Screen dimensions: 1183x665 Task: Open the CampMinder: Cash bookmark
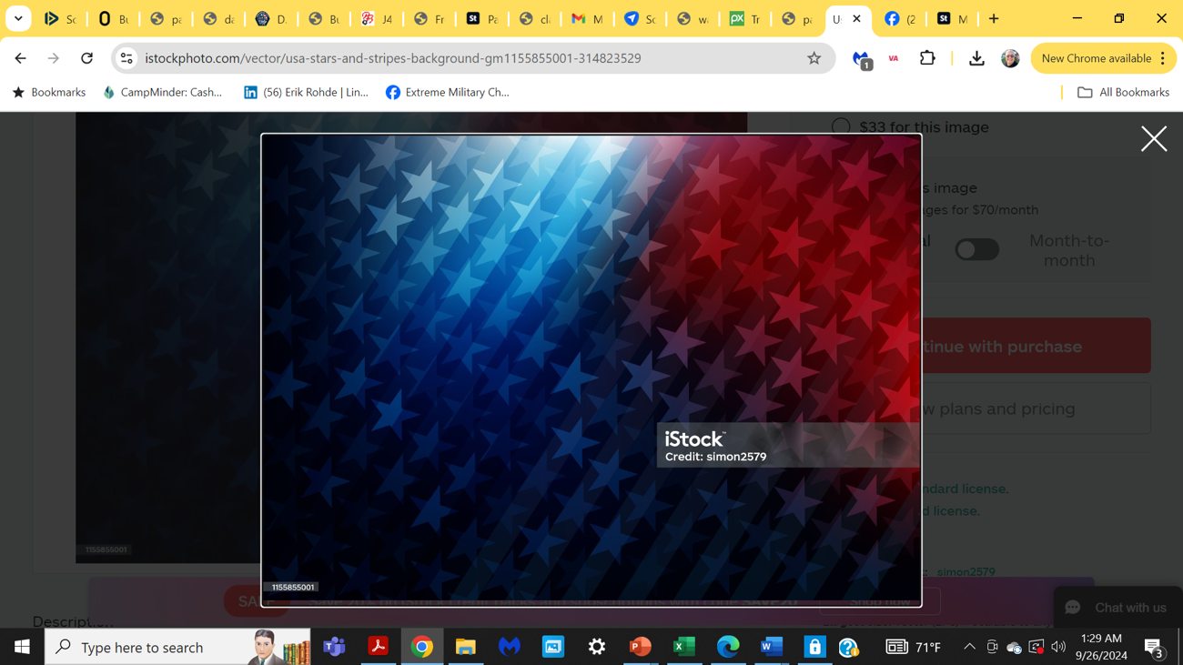tap(163, 92)
